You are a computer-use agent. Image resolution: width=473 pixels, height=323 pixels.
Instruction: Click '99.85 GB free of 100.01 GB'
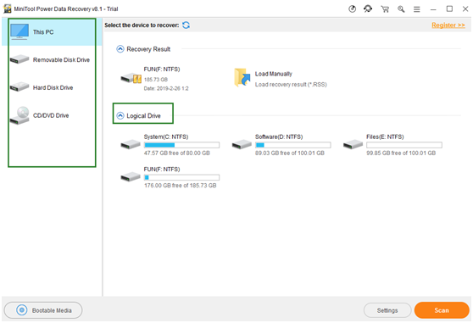401,153
